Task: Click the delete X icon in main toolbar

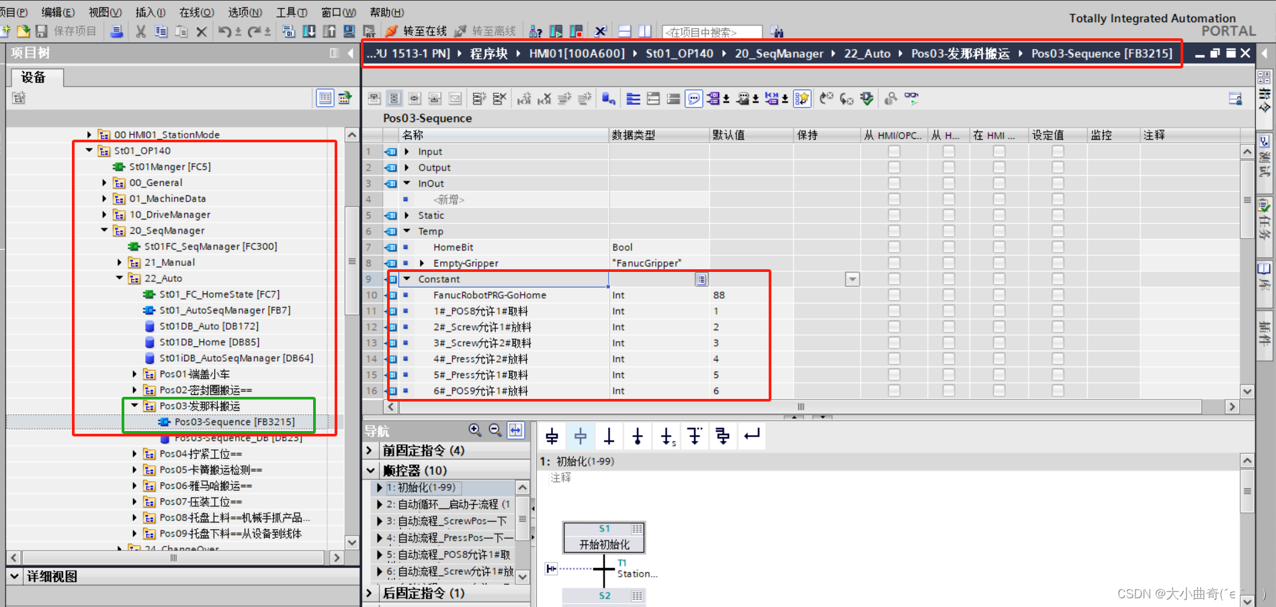Action: [x=202, y=31]
